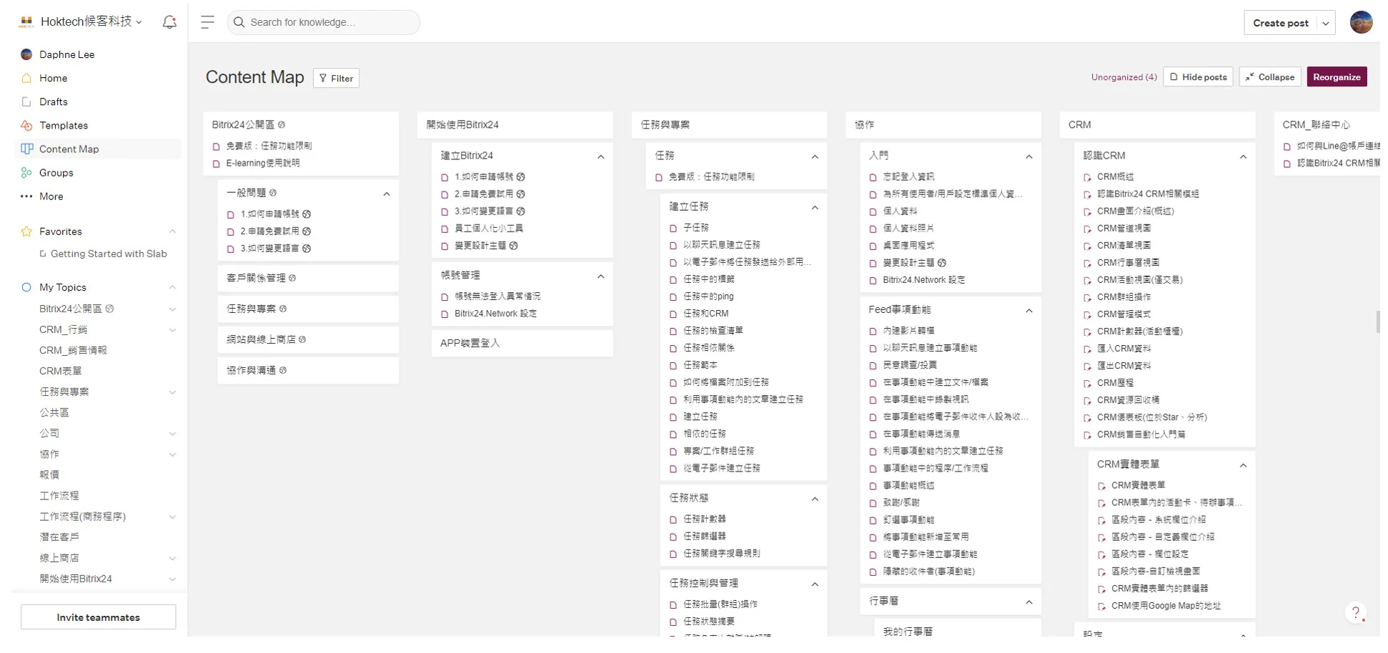Collapse the 帳號管理 subtopic
The image size is (1388, 653).
[x=600, y=276]
